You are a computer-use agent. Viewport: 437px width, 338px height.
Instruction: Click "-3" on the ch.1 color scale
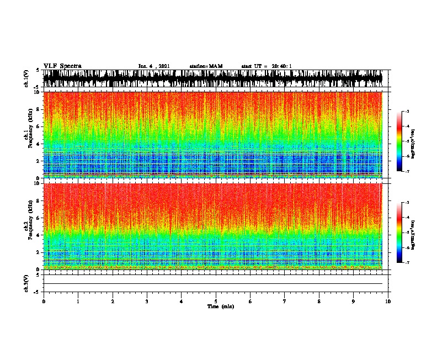(x=407, y=111)
